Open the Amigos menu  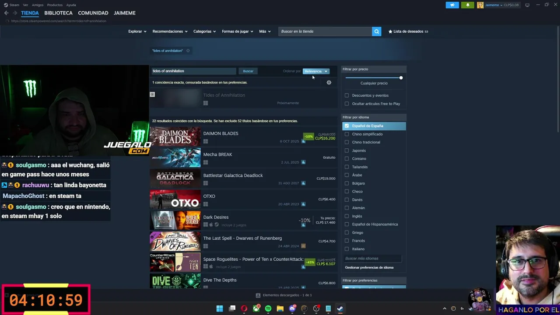click(37, 5)
